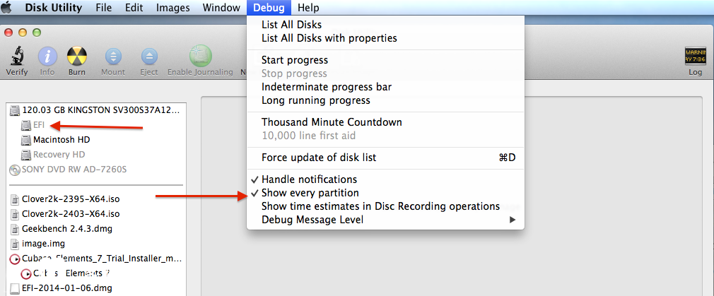Toggle Handle notifications menu option
The width and height of the screenshot is (714, 296).
309,179
